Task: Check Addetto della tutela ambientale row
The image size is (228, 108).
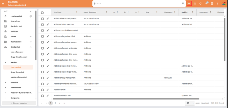Action: 42,48
